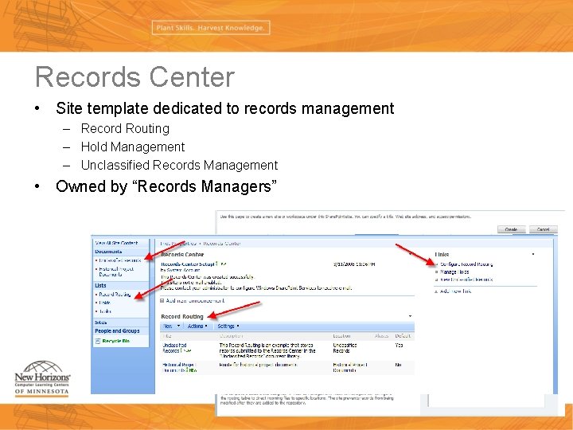Image resolution: width=573 pixels, height=430 pixels.
Task: Click Records Center breadcrumb link
Action: (222, 244)
